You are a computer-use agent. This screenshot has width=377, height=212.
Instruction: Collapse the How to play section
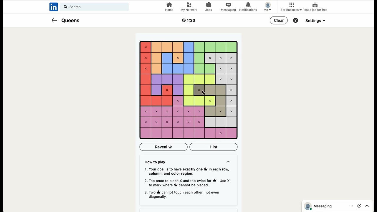pos(228,162)
